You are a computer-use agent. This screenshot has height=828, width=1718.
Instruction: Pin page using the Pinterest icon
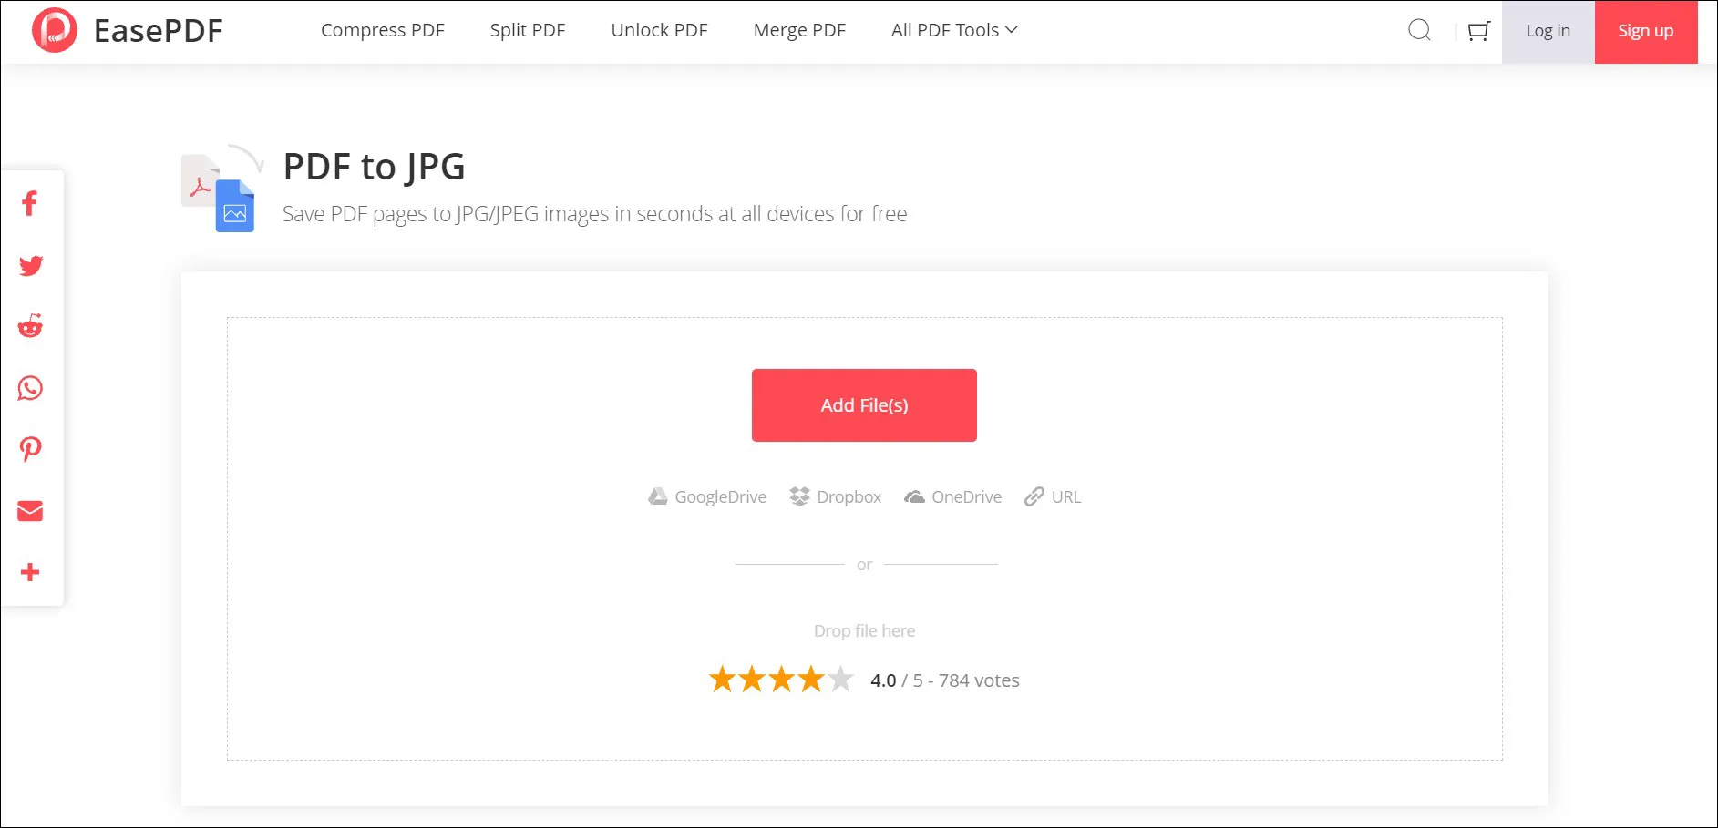pyautogui.click(x=31, y=449)
